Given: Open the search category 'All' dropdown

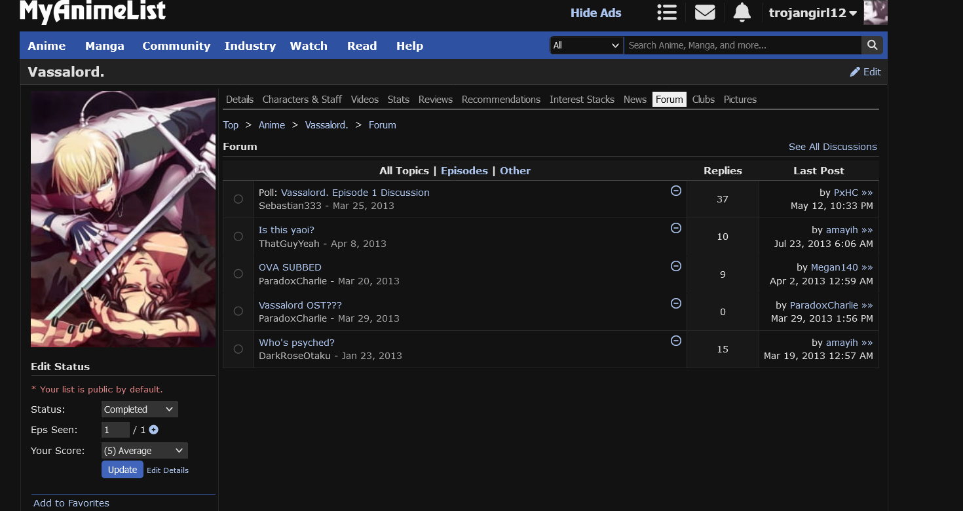Looking at the screenshot, I should (586, 45).
